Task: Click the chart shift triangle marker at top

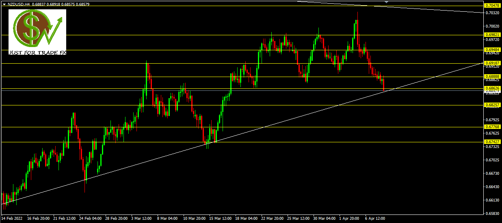Action: click(x=386, y=2)
